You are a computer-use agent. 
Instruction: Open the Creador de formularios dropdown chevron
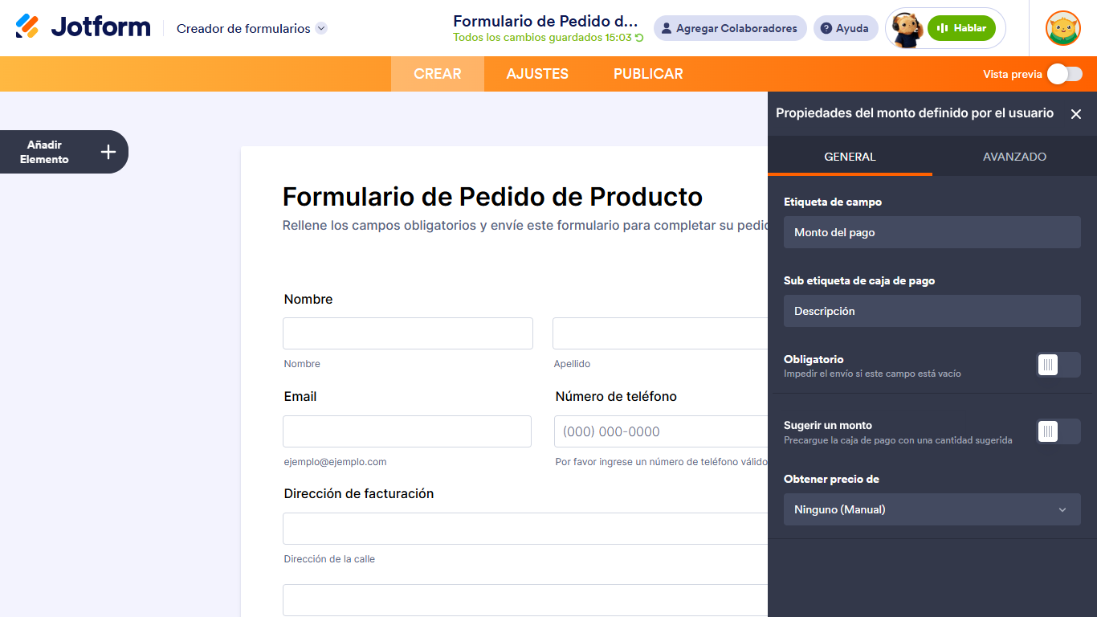[x=321, y=28]
